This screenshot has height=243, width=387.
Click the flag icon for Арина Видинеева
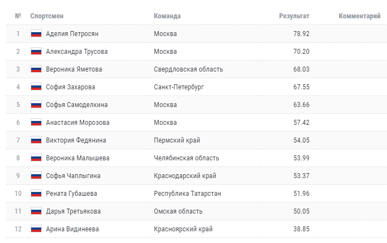tap(36, 229)
